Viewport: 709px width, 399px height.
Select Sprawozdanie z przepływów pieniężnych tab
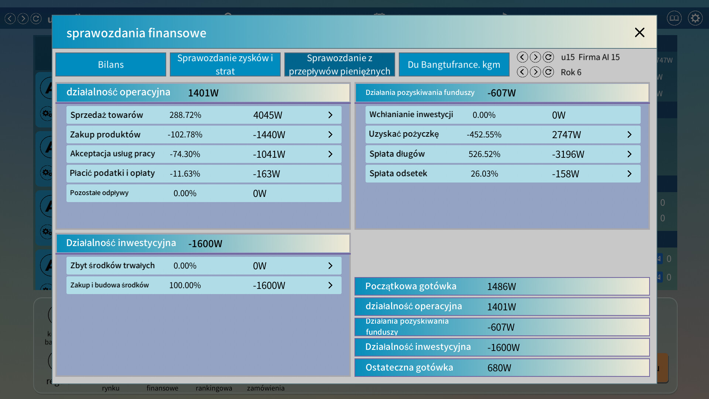click(x=339, y=65)
